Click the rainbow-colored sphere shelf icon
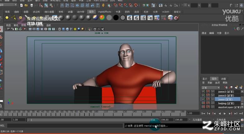This screenshot has height=134, width=244. 102,17
